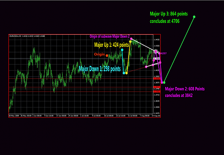Click the '9 Jul 00:00' date label
The height and width of the screenshot is (155, 224).
click(96, 116)
